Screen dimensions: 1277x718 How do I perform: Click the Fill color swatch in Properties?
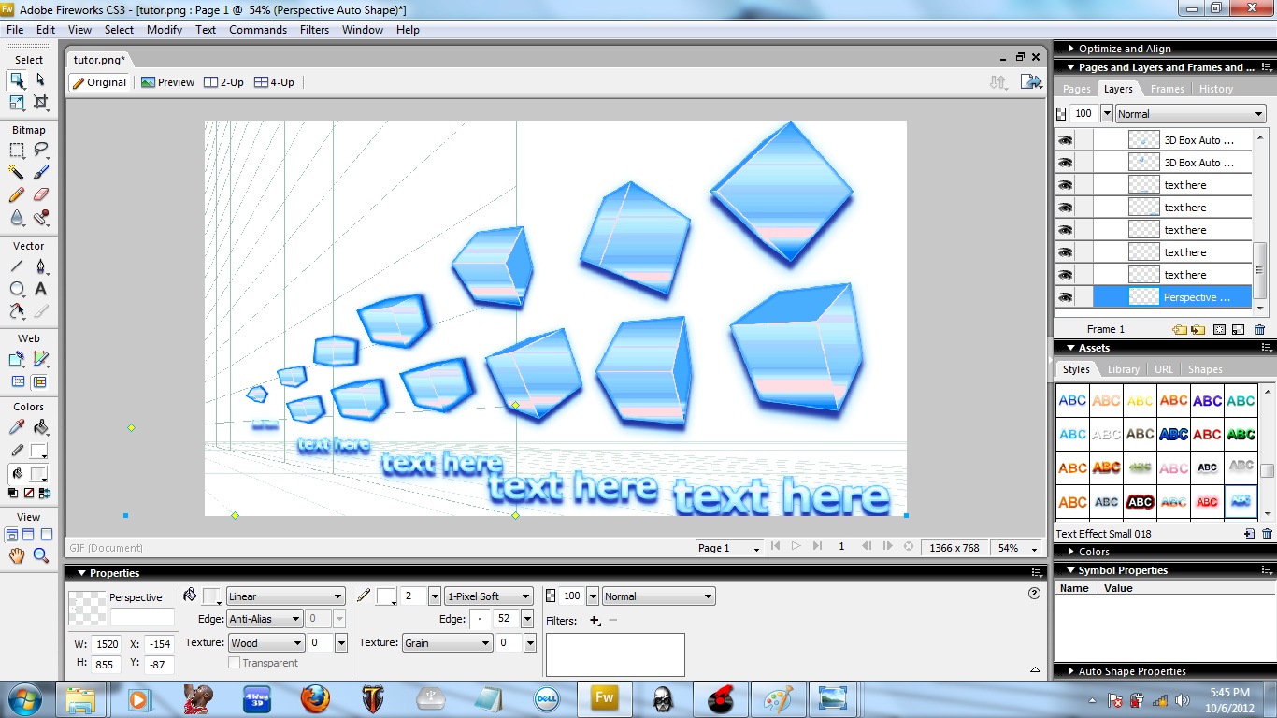coord(212,596)
